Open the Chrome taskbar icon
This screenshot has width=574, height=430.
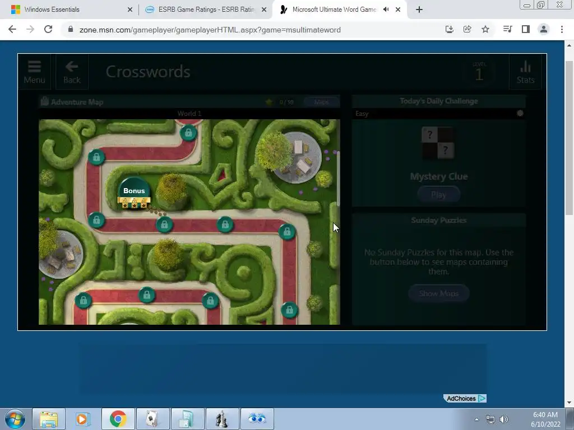(118, 419)
